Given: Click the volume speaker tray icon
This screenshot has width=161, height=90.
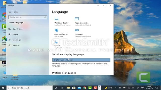Looking at the screenshot, I should click(x=133, y=88).
